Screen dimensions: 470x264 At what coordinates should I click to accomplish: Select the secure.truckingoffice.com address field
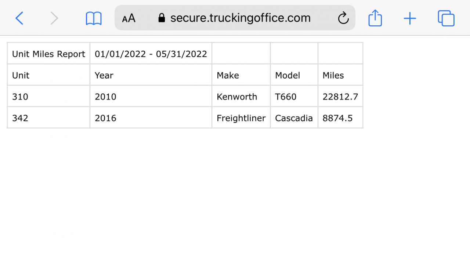[235, 18]
